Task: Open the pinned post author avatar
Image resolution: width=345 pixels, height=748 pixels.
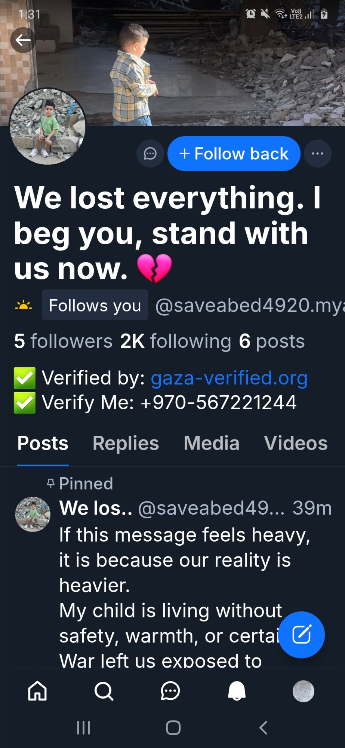Action: [33, 514]
